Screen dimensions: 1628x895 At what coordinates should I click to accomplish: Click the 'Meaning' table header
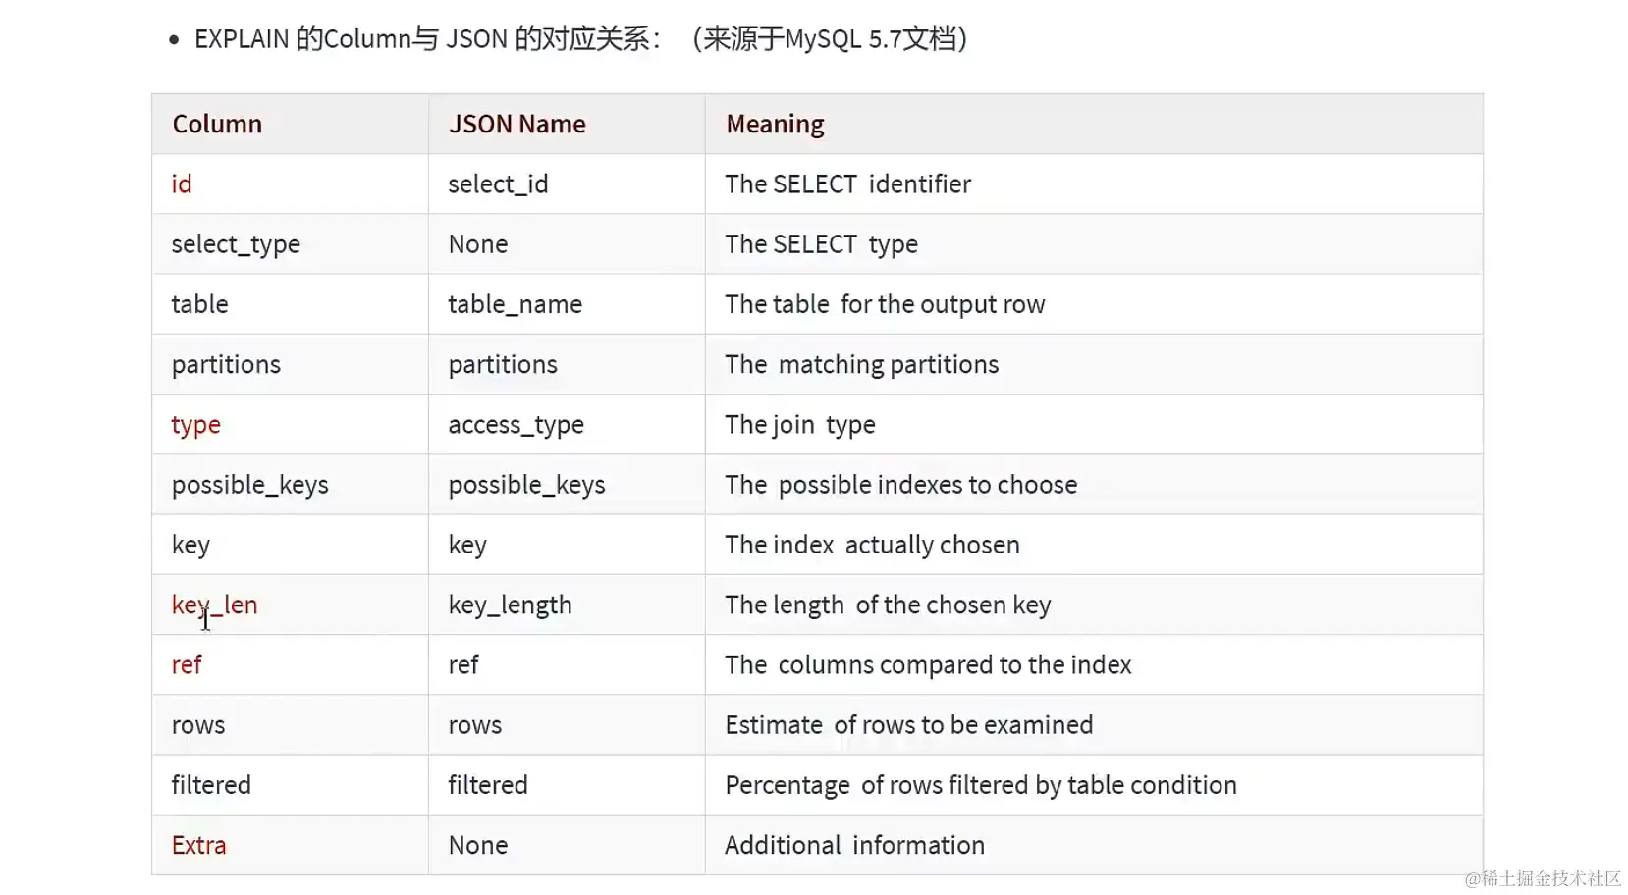coord(776,125)
